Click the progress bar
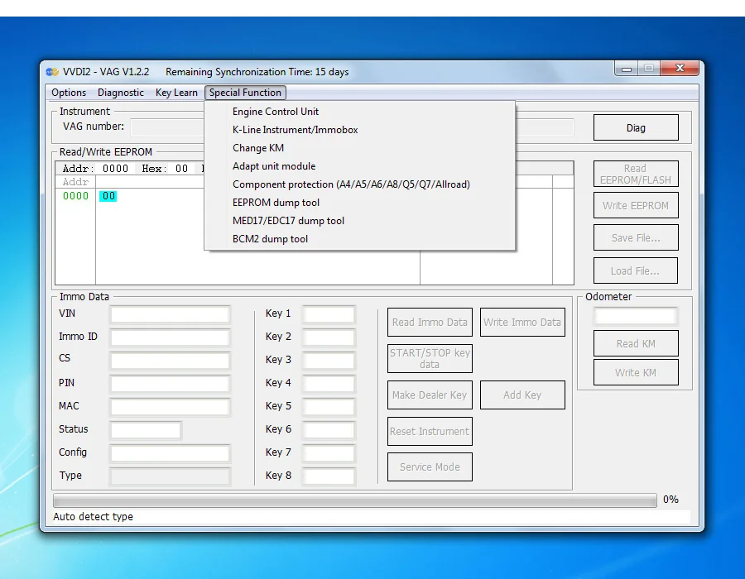 355,500
